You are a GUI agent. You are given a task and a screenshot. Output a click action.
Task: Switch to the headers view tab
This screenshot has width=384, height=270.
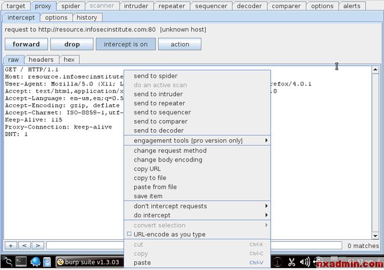coord(41,60)
